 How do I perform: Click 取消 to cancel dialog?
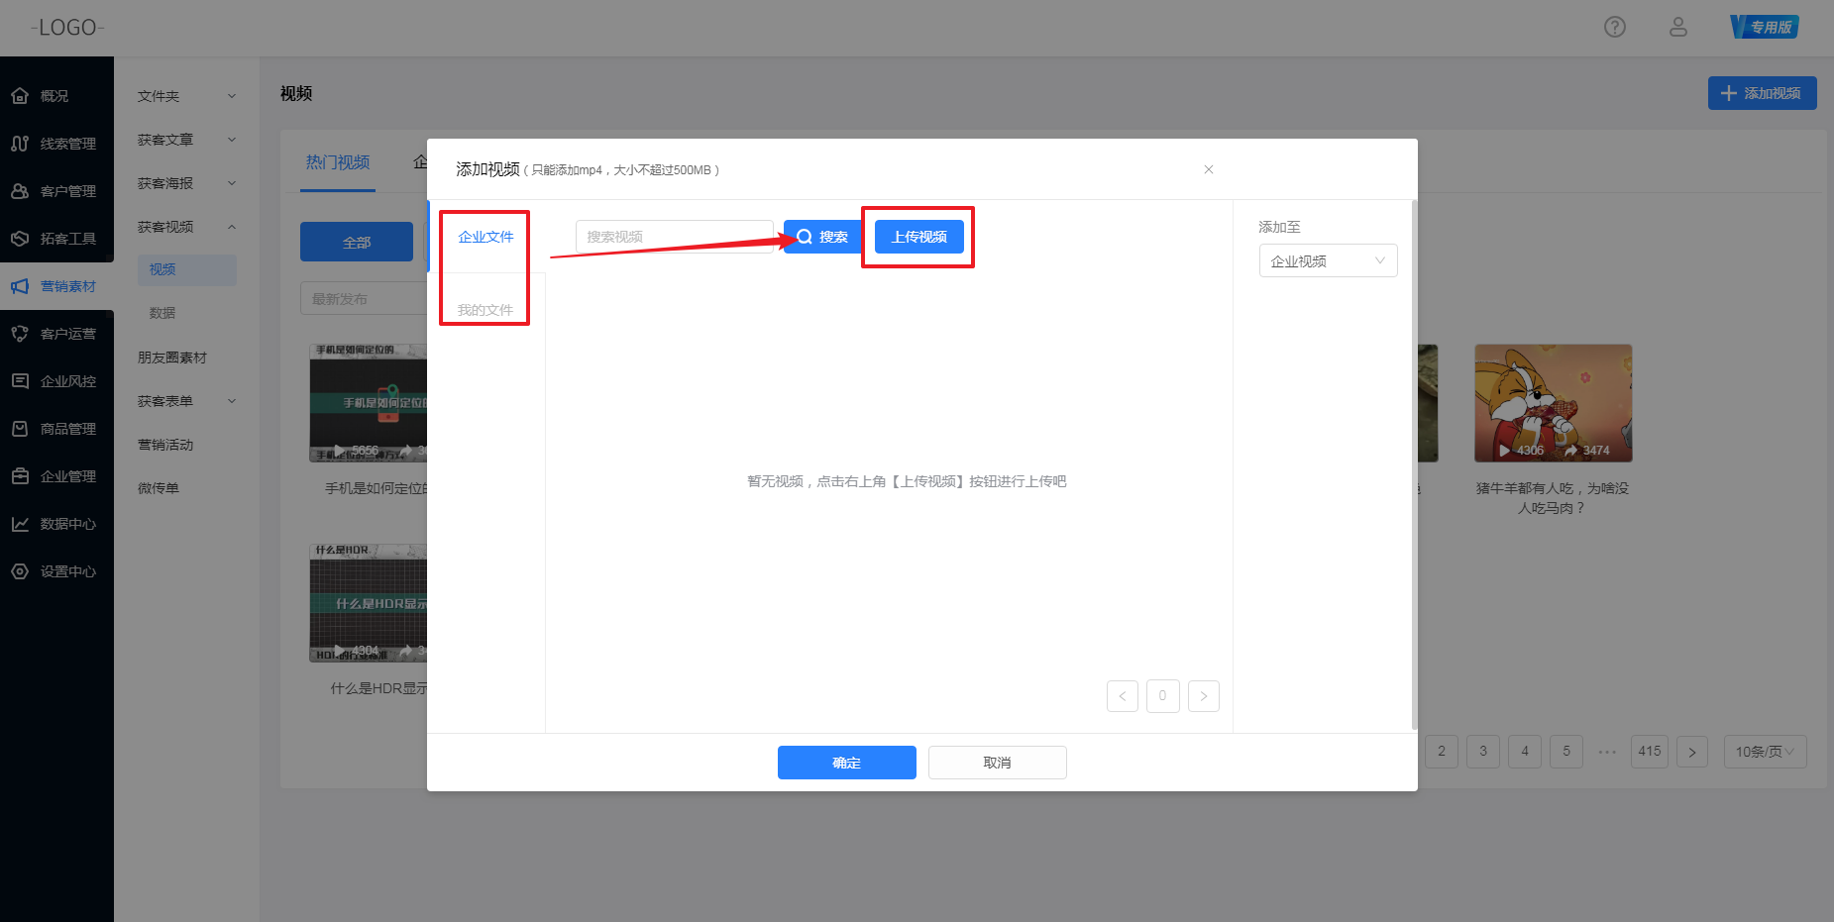(x=997, y=763)
